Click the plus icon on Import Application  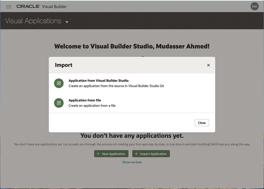[137, 154]
